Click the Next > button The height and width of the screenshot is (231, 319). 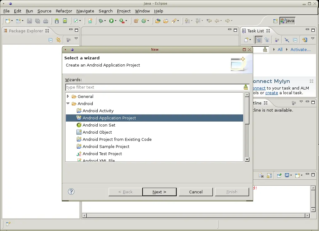tap(159, 192)
